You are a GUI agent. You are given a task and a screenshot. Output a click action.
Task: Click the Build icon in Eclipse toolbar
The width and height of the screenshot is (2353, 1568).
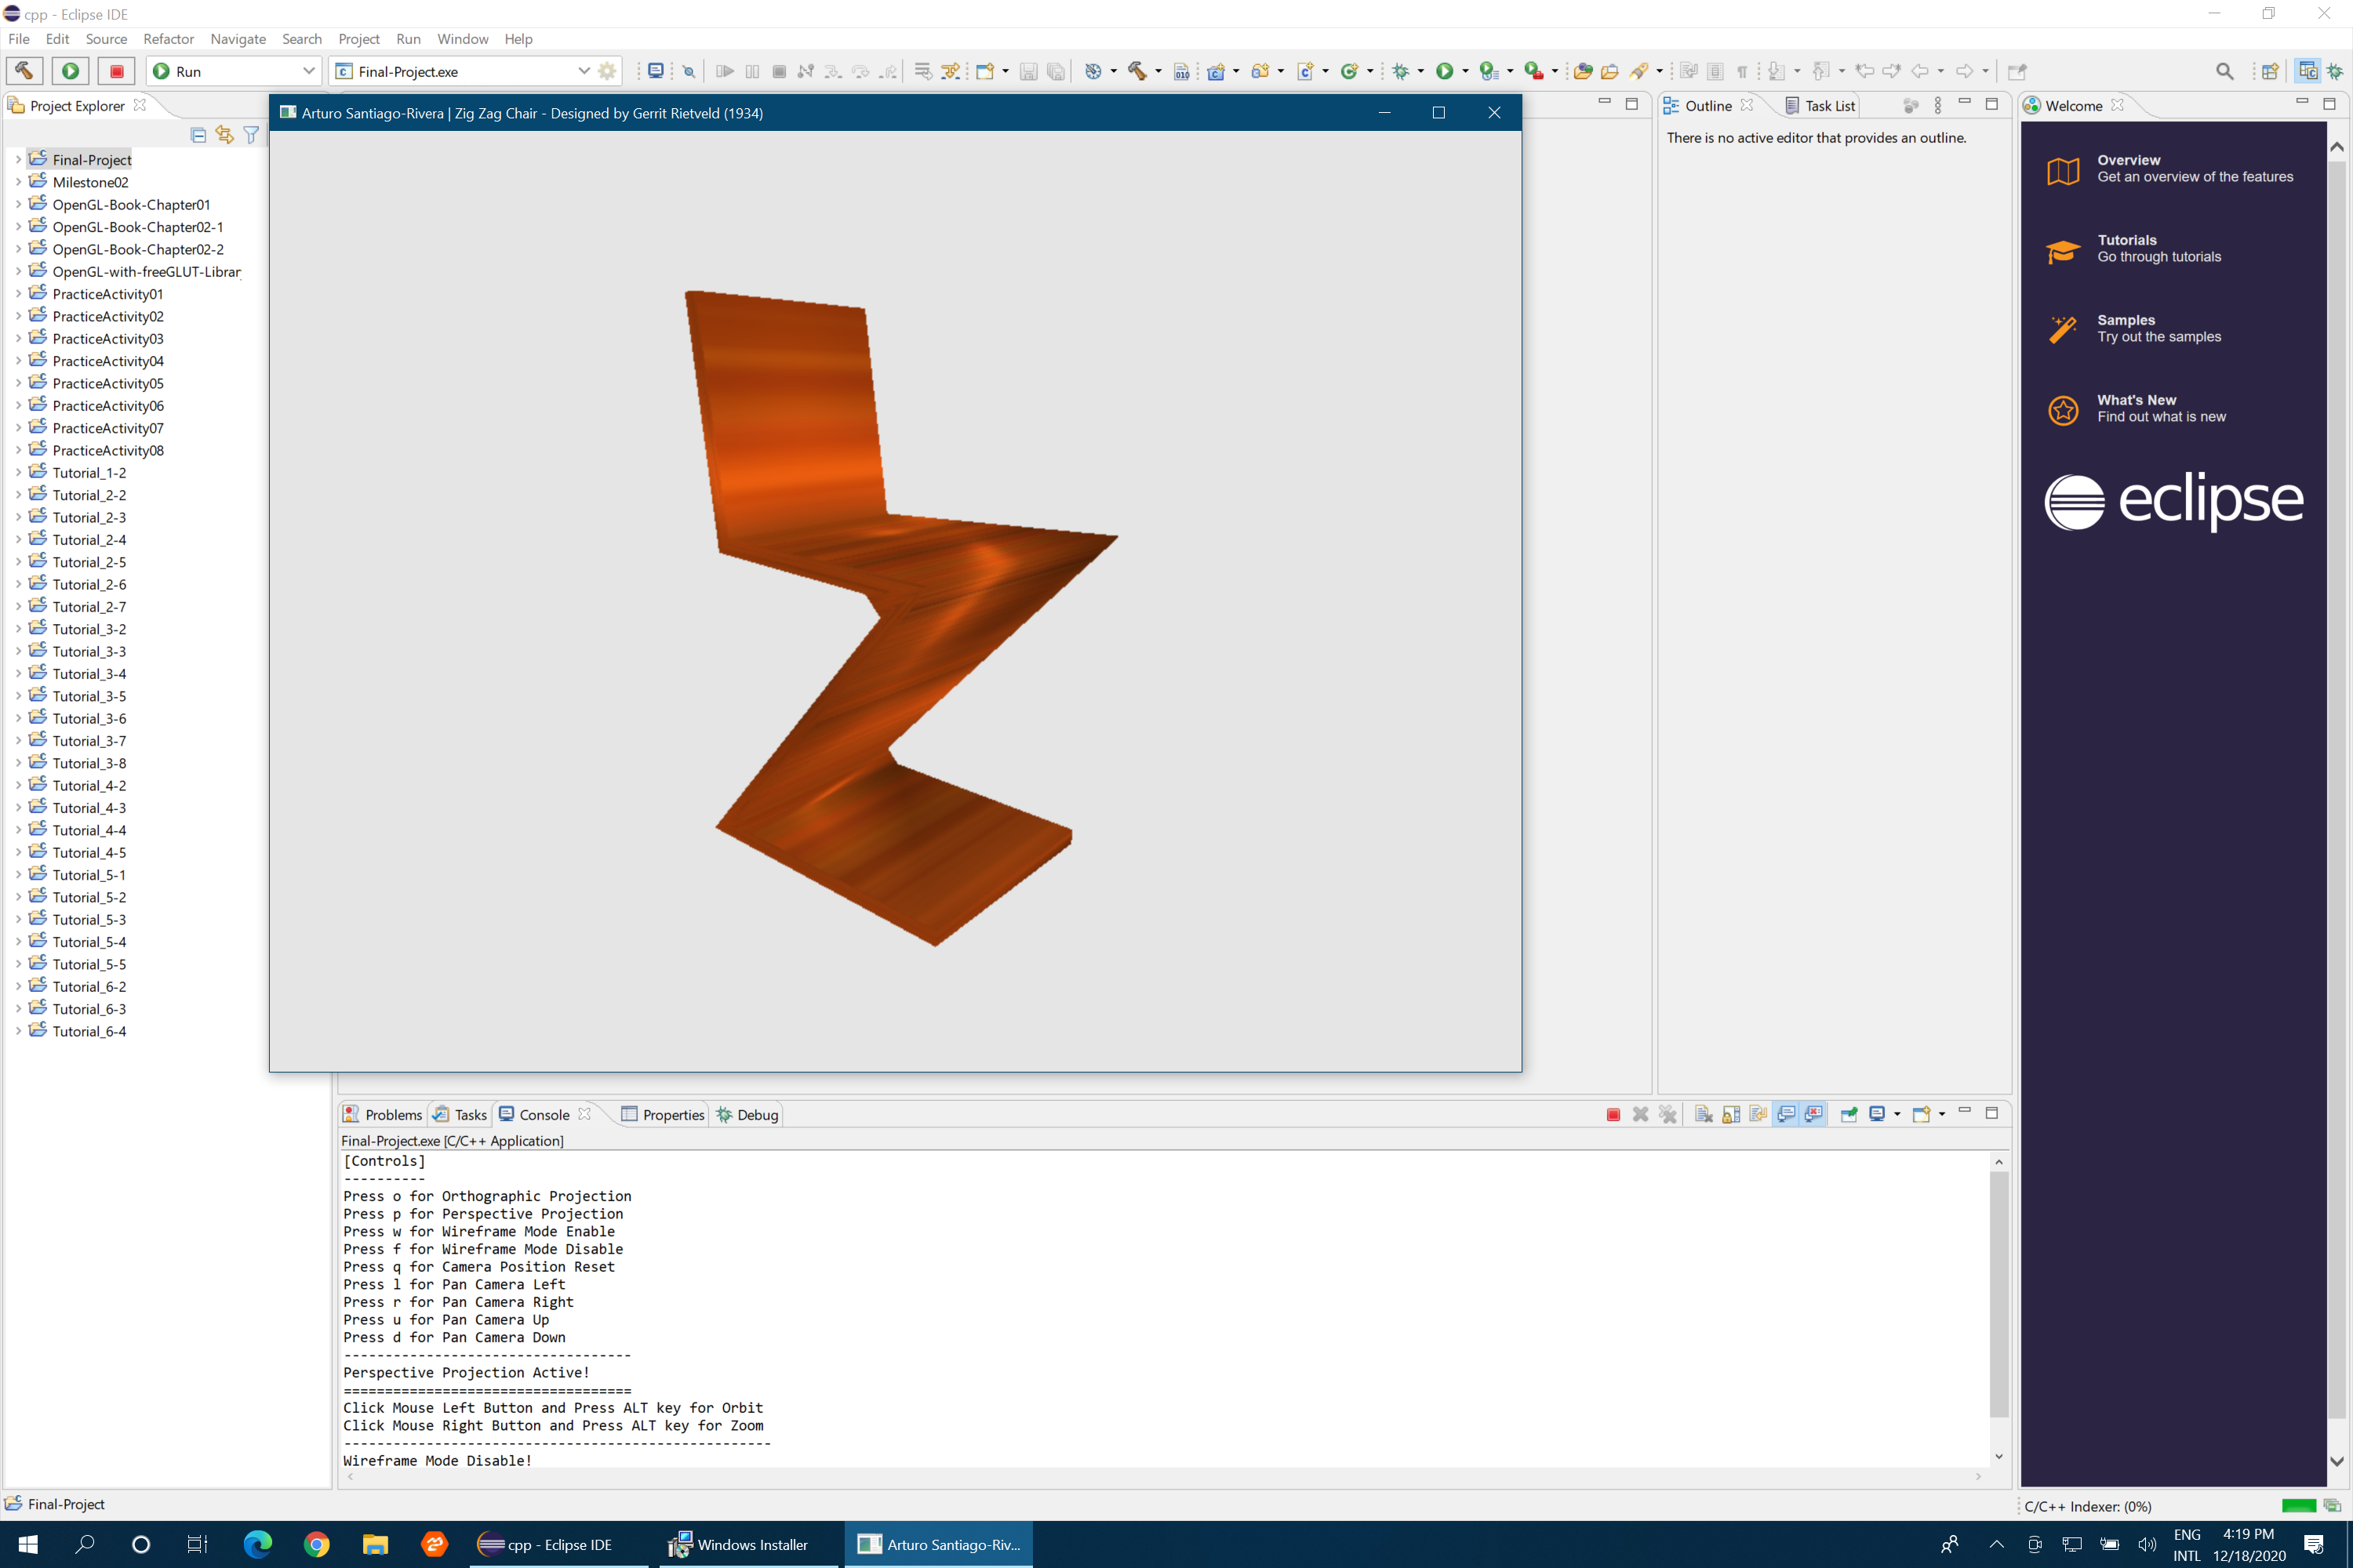(24, 70)
